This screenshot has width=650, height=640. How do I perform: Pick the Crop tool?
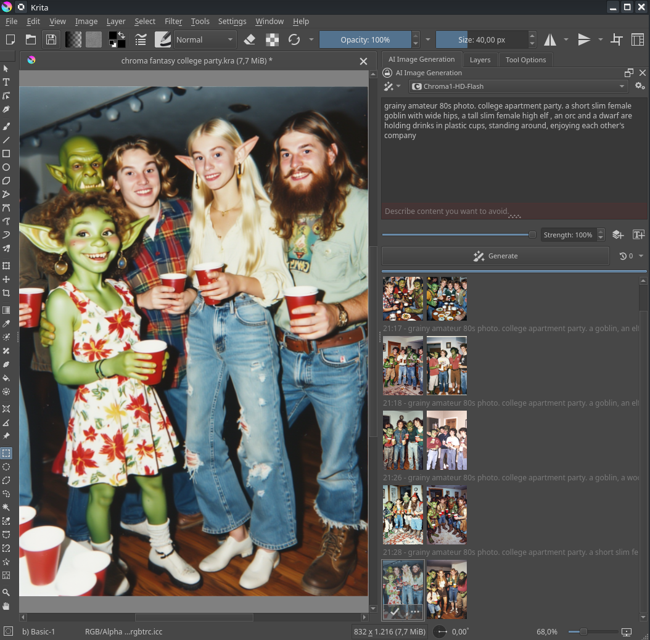(6, 293)
